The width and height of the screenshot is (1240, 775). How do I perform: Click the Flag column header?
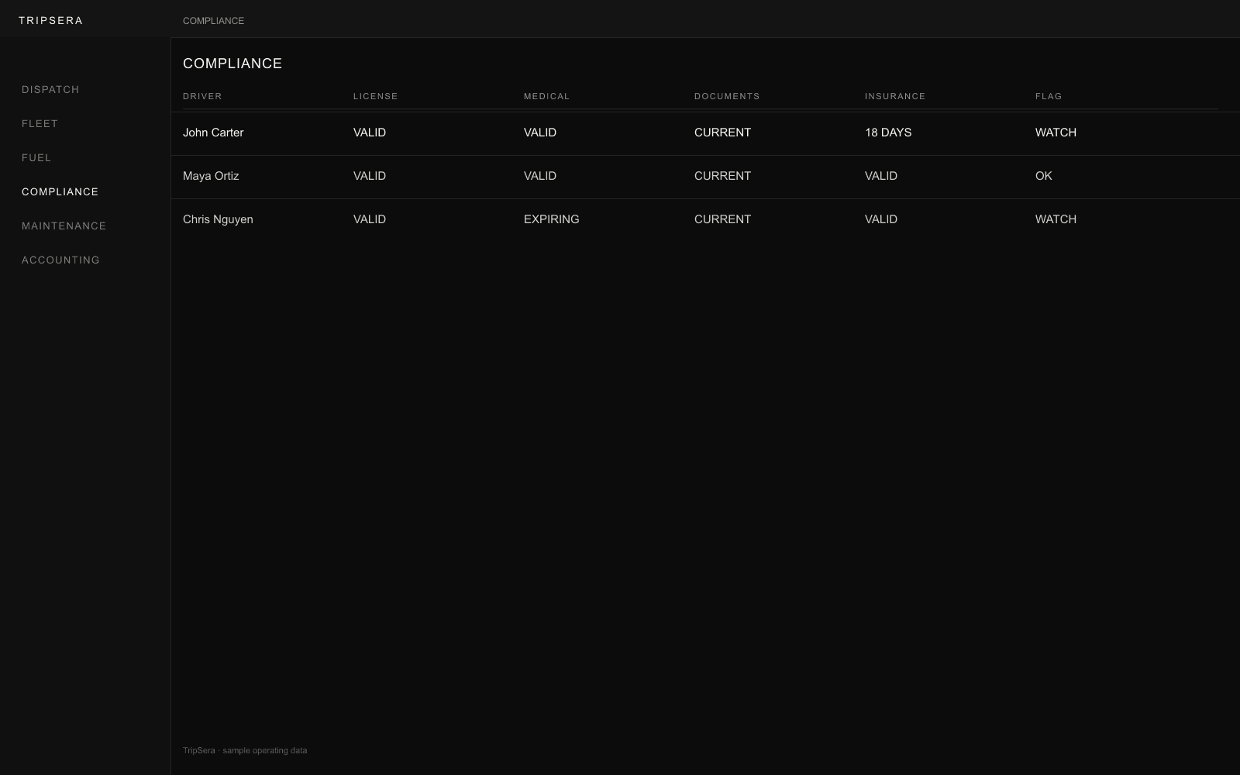pos(1049,96)
